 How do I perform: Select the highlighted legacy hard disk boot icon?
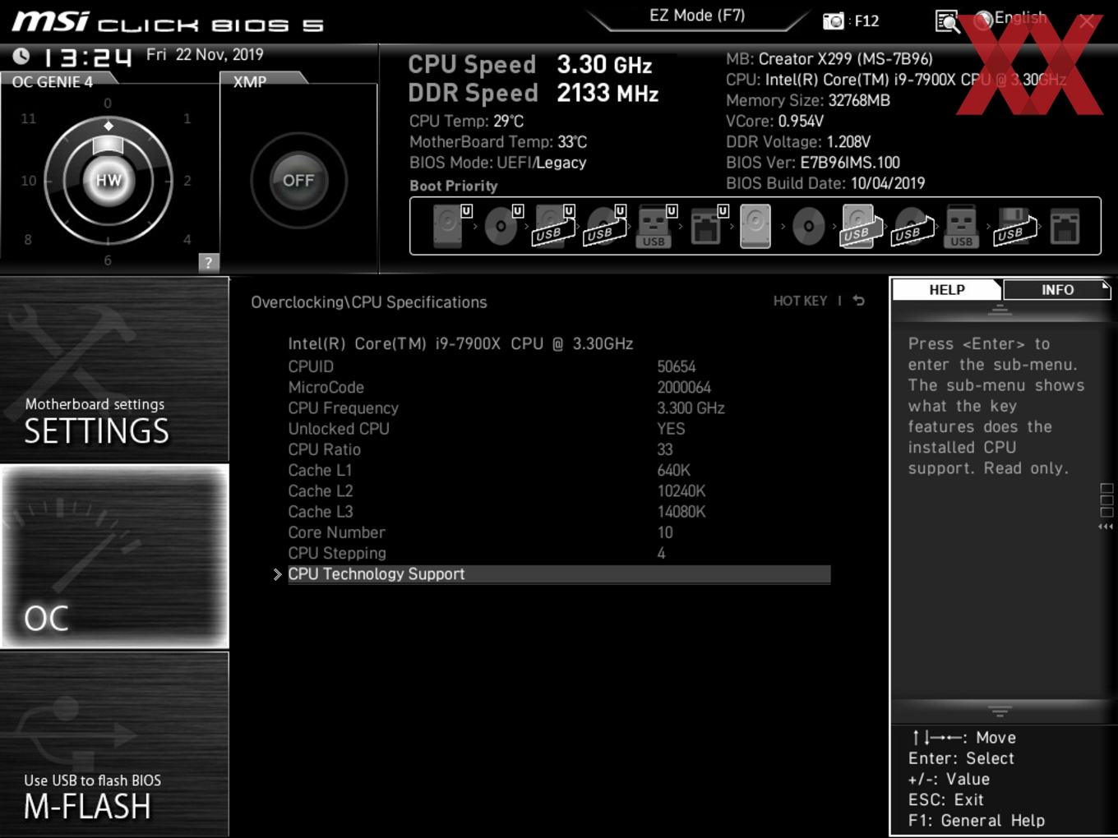pos(755,226)
